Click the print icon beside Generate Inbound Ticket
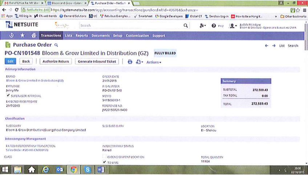The height and width of the screenshot is (175, 308). pyautogui.click(x=130, y=62)
